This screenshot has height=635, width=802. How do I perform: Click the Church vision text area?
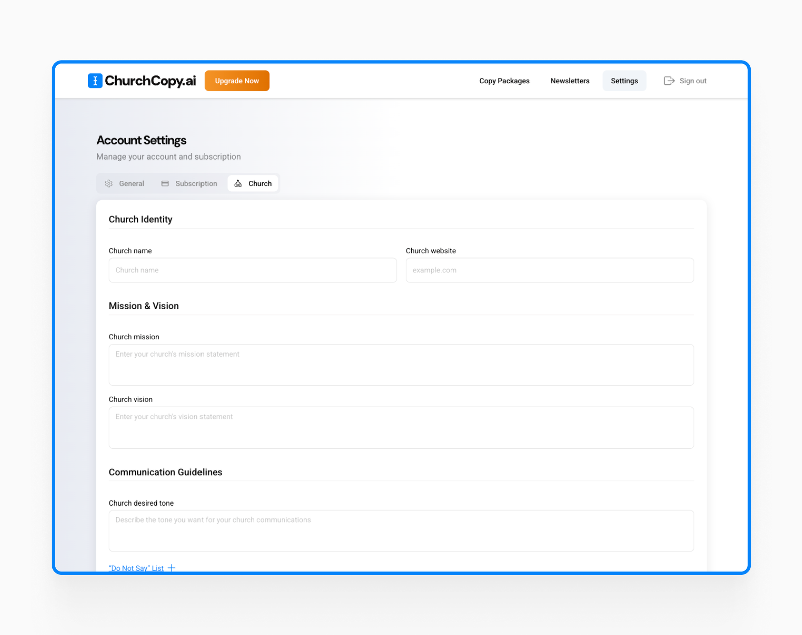point(400,427)
